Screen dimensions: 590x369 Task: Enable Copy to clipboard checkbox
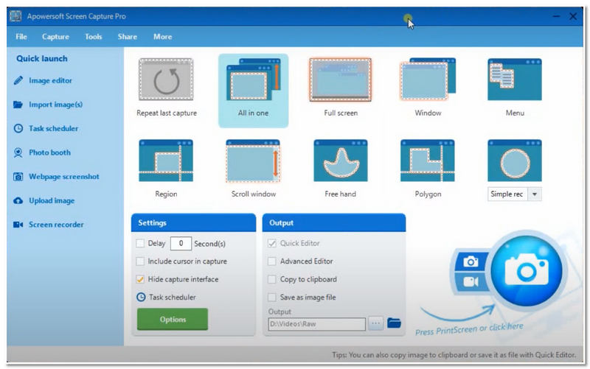[272, 280]
